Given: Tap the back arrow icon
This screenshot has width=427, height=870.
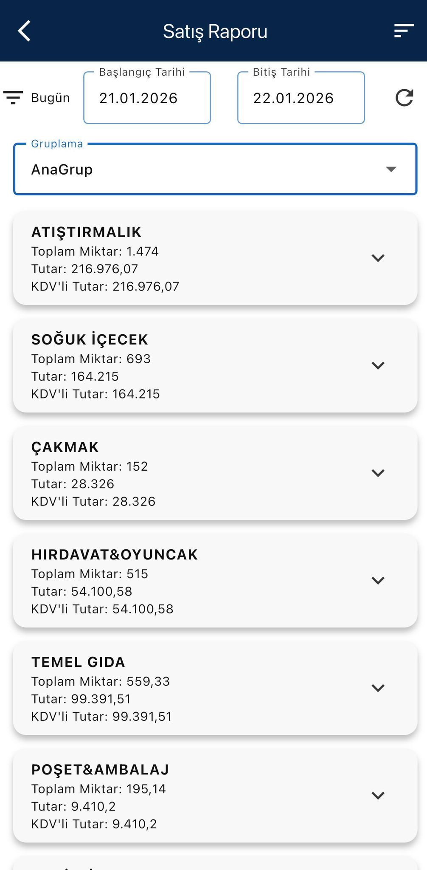Looking at the screenshot, I should point(25,31).
